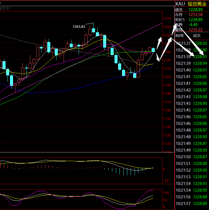Viewport: 209px width, 210px height.
Task: Click the 1120 price axis label
Action: tap(167, 144)
